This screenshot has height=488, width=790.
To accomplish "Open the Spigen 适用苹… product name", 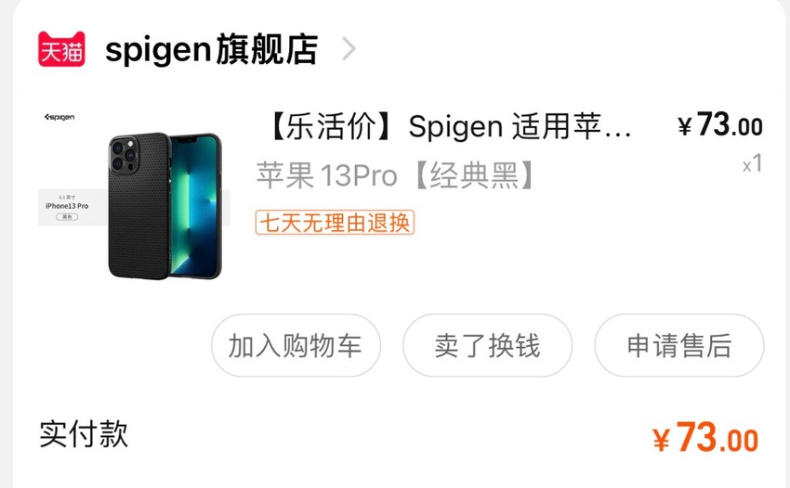I will [x=520, y=126].
